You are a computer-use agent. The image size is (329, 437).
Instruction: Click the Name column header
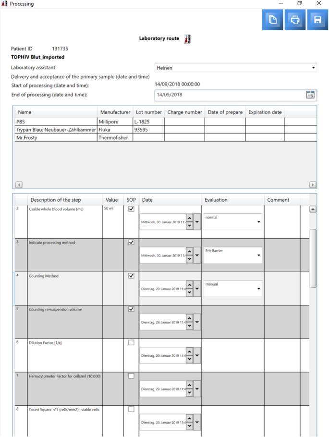56,112
